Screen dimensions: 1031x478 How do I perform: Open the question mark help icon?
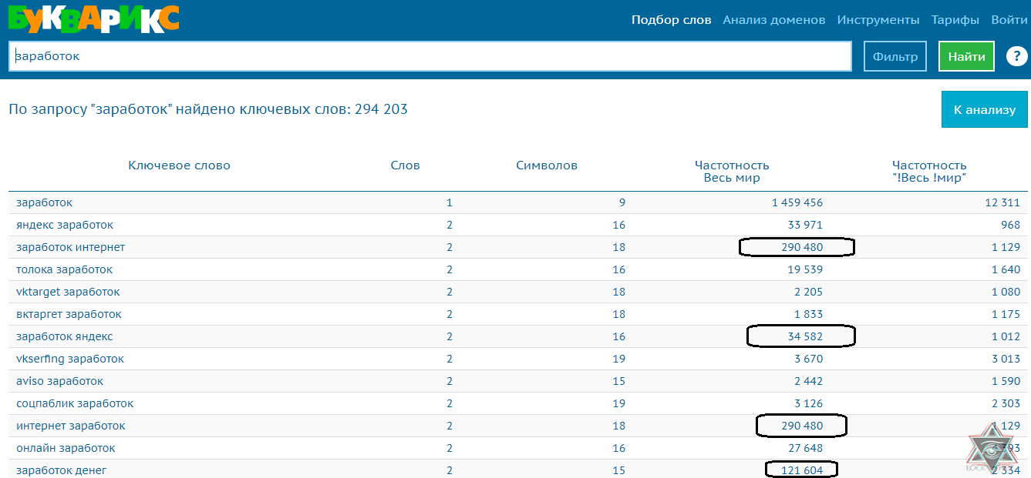(x=1017, y=56)
